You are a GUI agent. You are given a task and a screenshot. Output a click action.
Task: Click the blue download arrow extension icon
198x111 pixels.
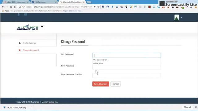point(117,7)
